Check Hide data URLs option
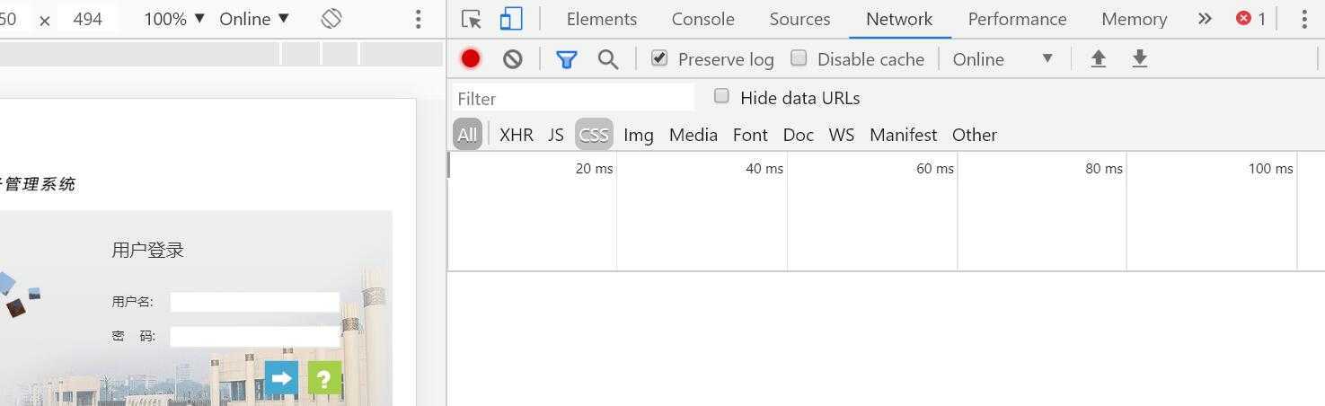The image size is (1325, 406). pos(721,96)
